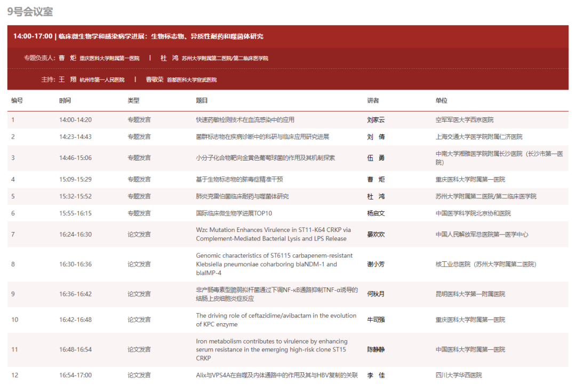This screenshot has width=576, height=392.
Task: Click title '快速药敏检测技术在血流感染中的应用'
Action: coord(245,120)
